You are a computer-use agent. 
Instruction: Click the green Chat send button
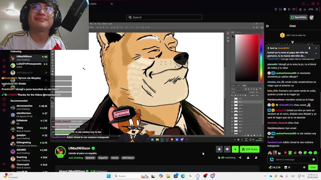(x=313, y=167)
